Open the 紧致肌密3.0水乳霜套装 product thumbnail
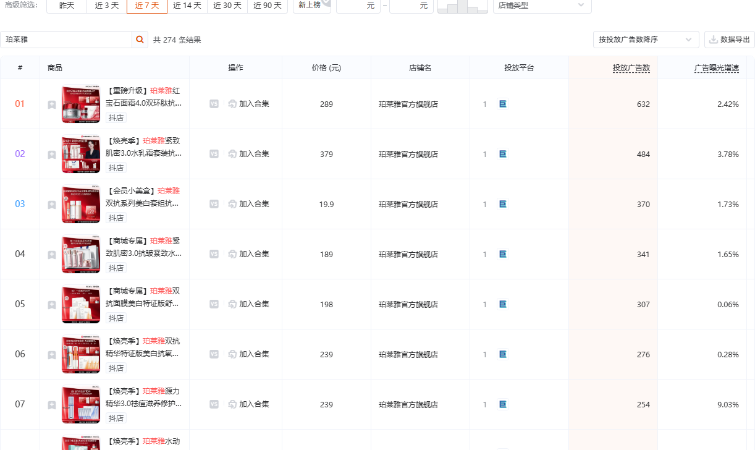 pyautogui.click(x=81, y=155)
